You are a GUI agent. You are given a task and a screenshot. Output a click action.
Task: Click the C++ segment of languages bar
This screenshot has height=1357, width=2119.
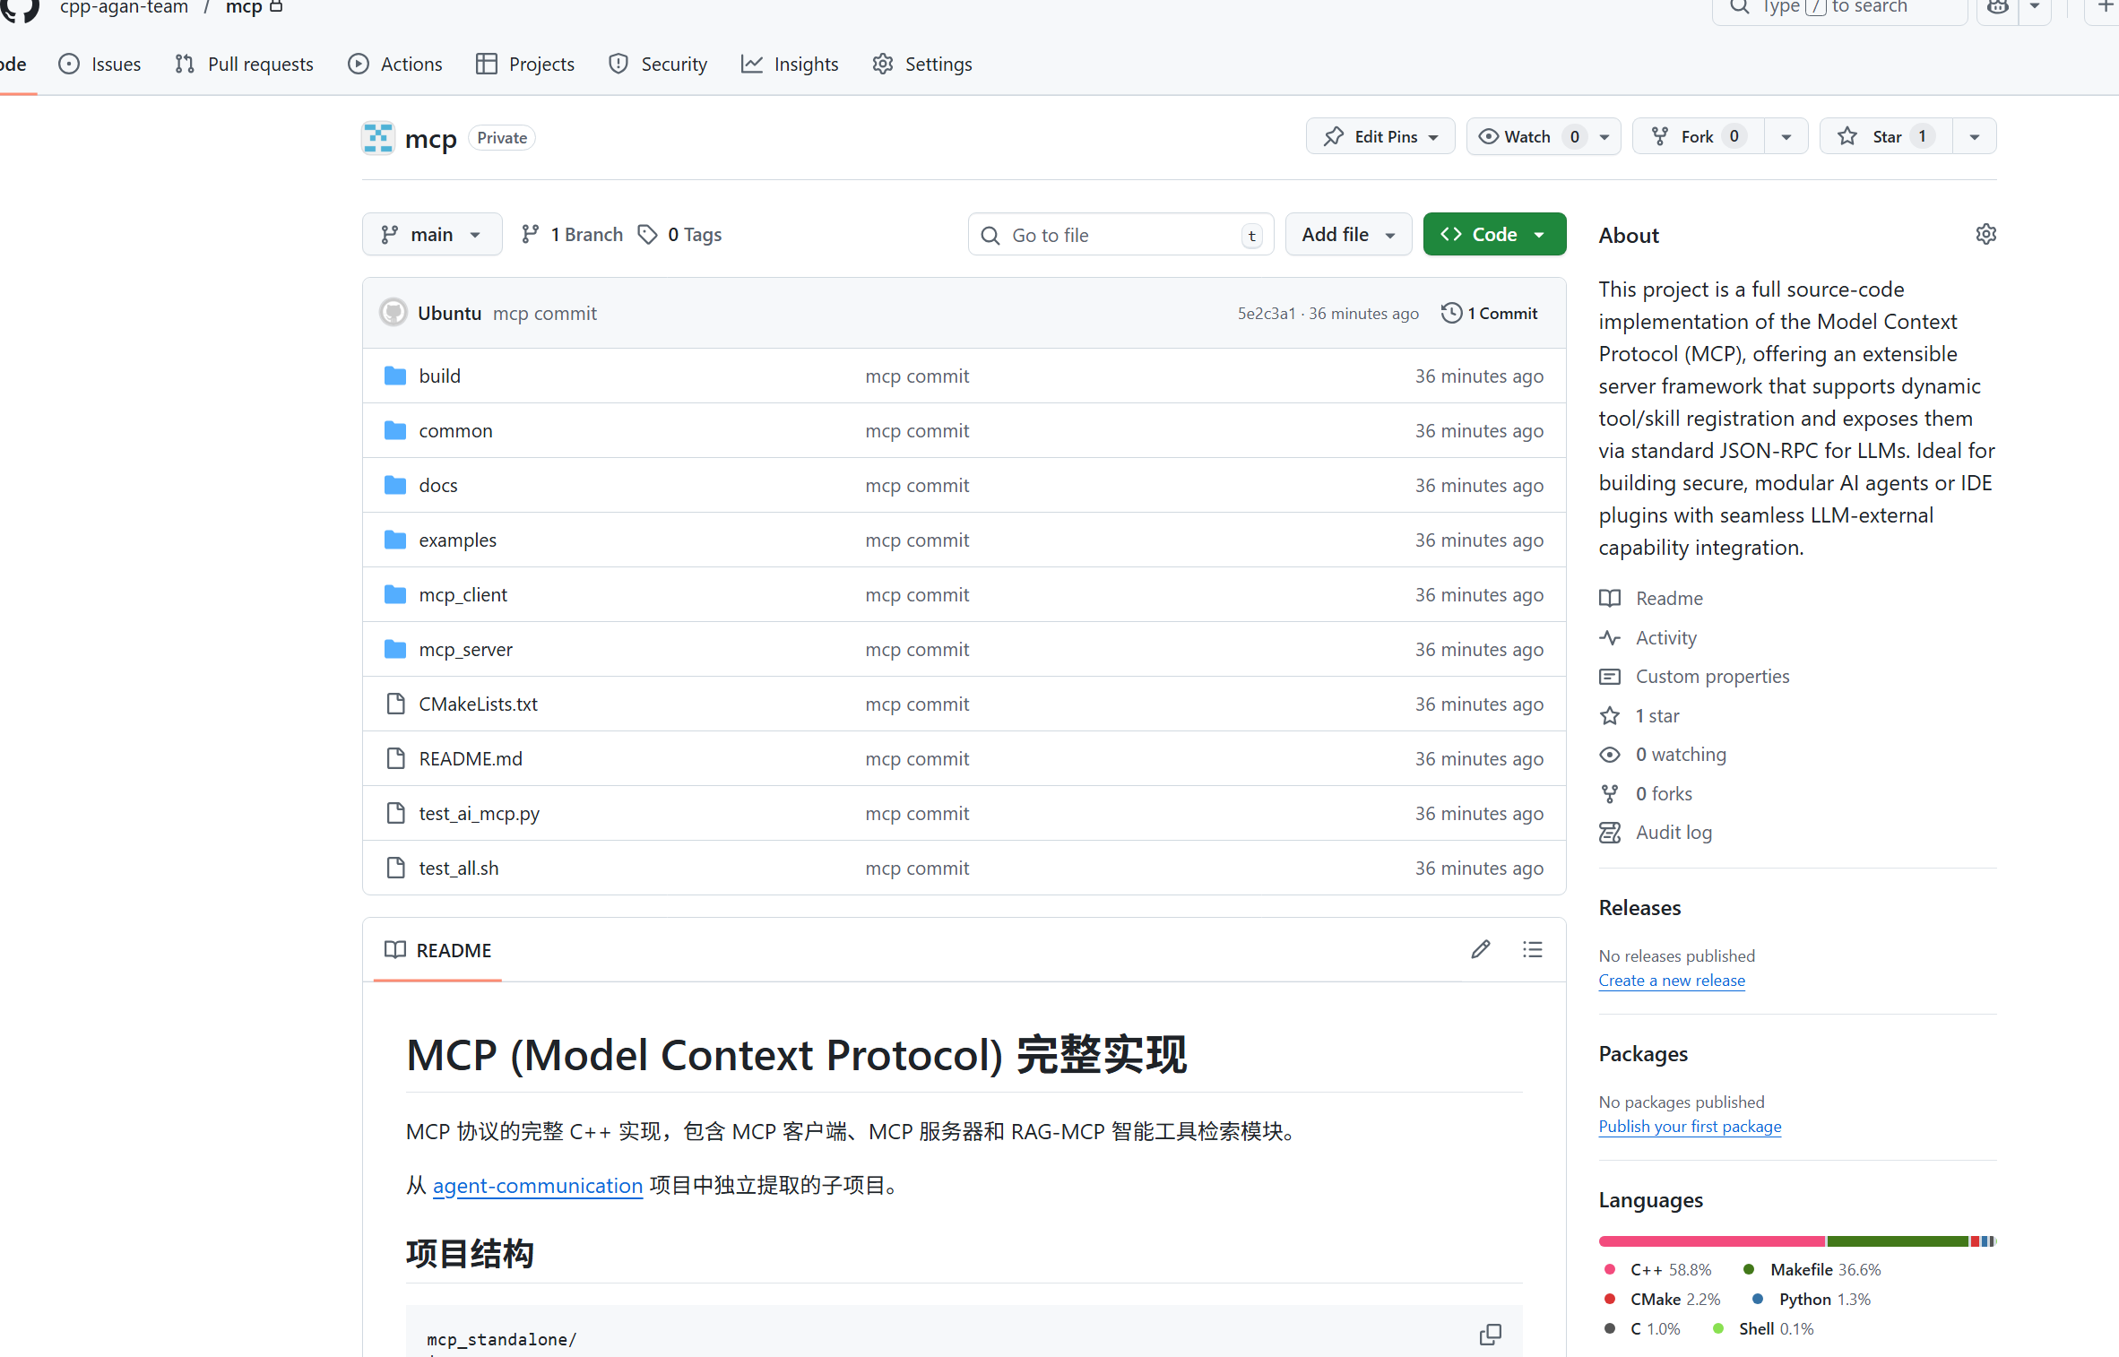[1710, 1241]
